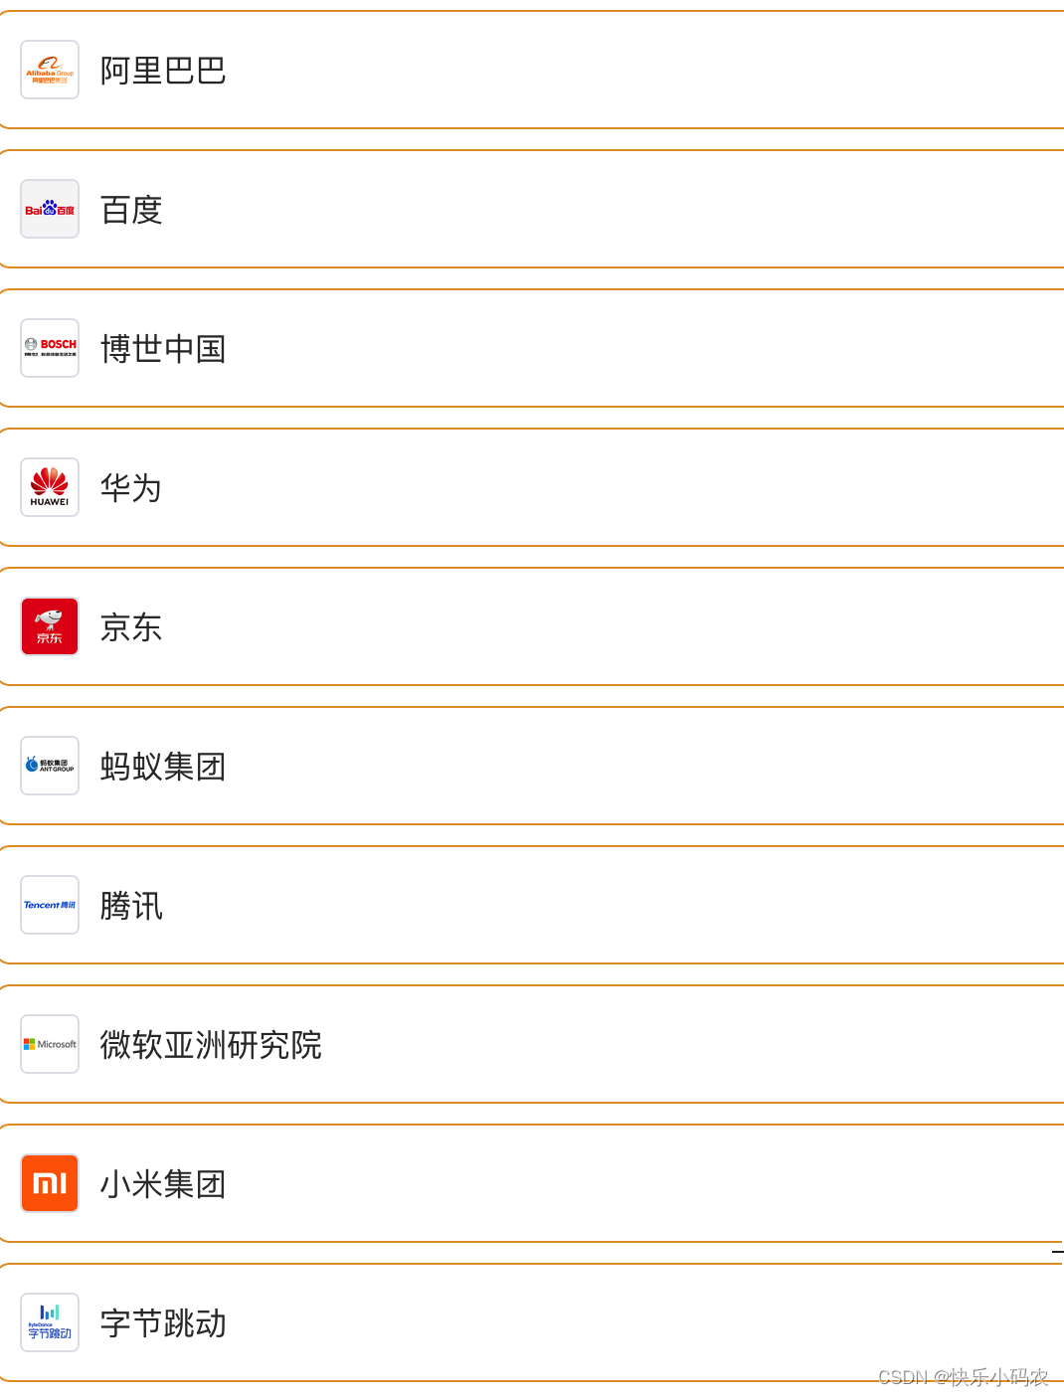The height and width of the screenshot is (1396, 1064).
Task: Click the Tencent logo icon
Action: coord(50,905)
